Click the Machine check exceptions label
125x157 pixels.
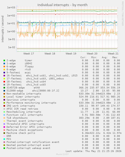[25, 130]
